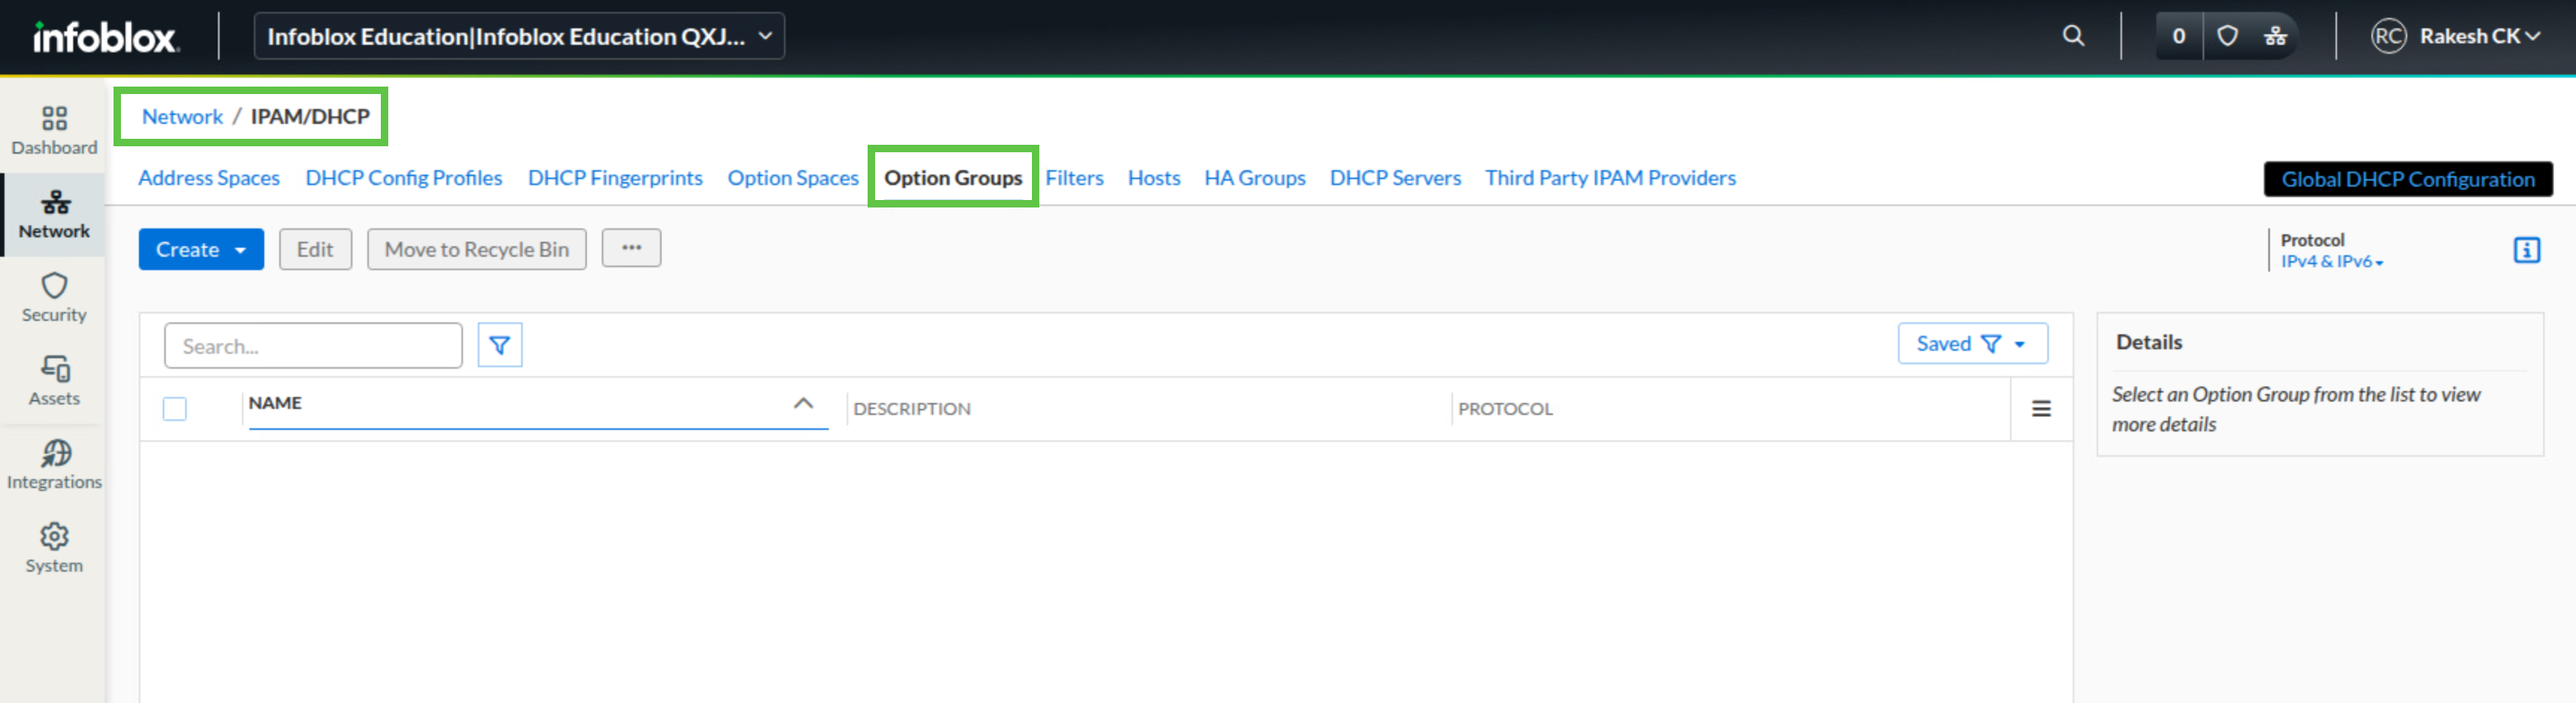This screenshot has height=703, width=2576.
Task: Click the info icon near Protocol selector
Action: [2526, 250]
